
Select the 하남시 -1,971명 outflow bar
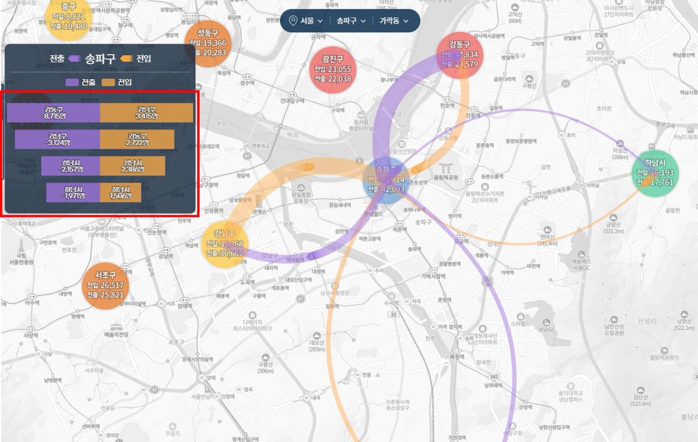pyautogui.click(x=73, y=193)
